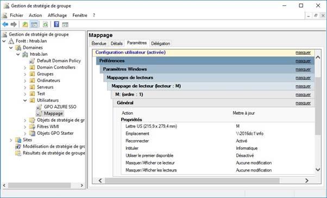327x198 pixels.
Task: Click masquer link for Général section
Action: click(303, 103)
